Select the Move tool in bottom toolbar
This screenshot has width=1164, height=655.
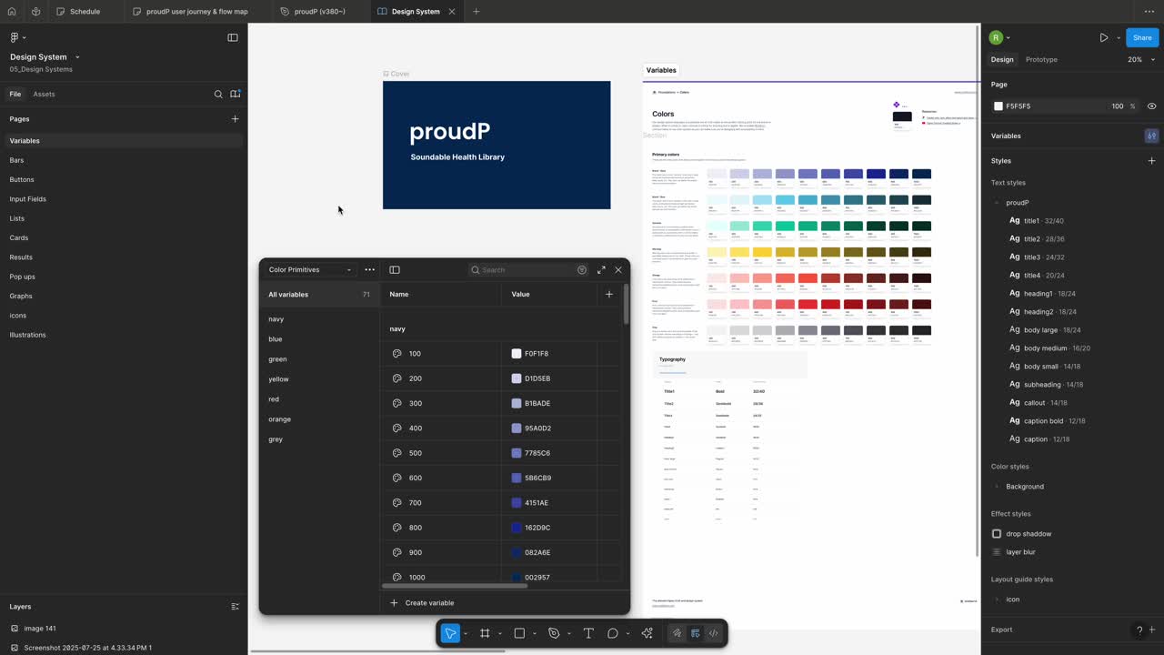450,633
